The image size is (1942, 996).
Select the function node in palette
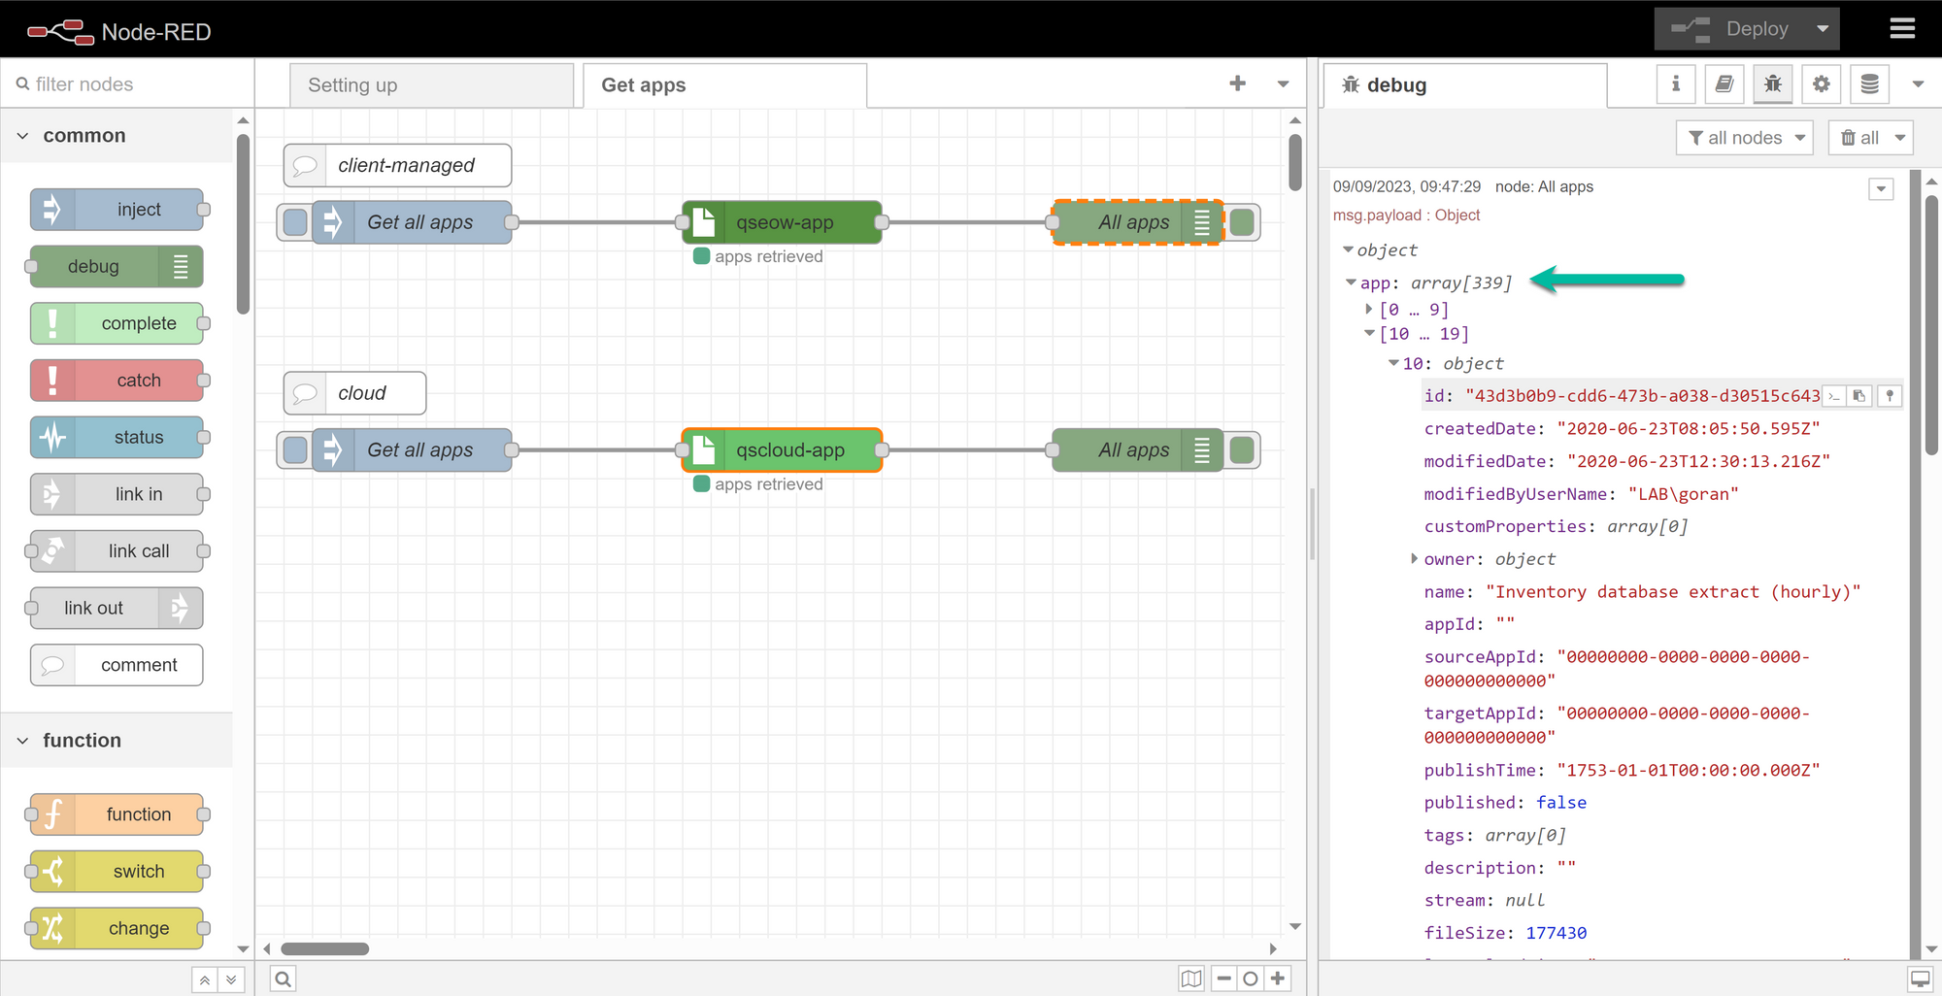click(117, 814)
